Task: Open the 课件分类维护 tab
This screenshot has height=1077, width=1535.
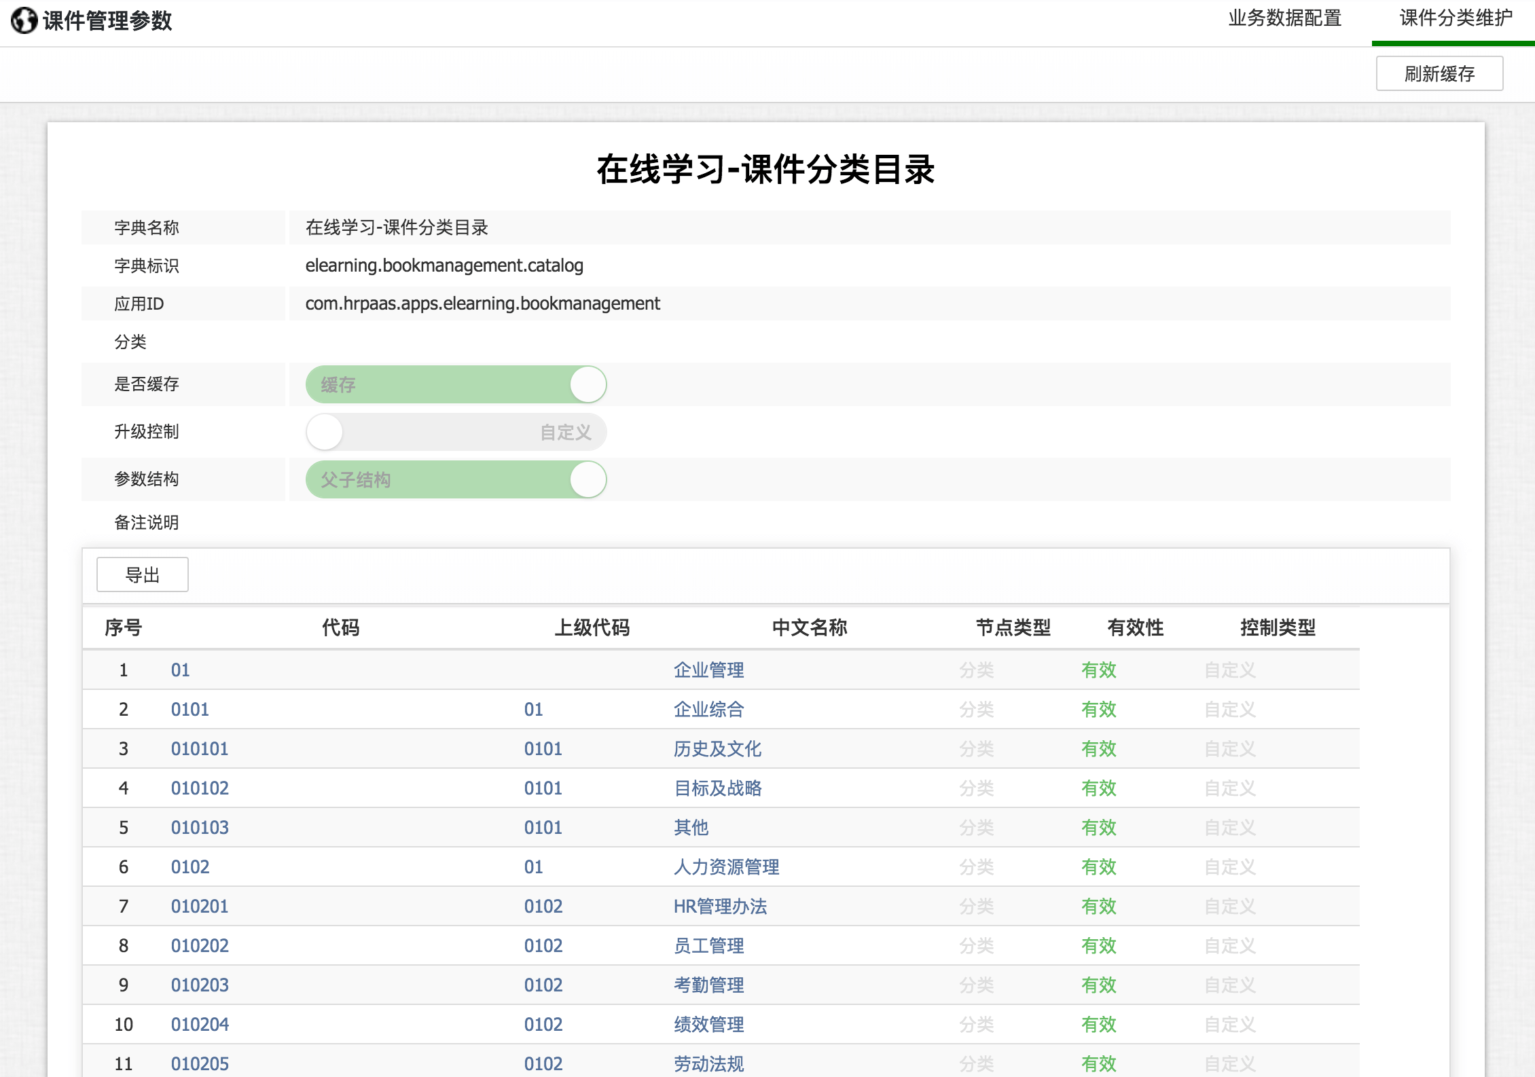Action: click(x=1456, y=18)
